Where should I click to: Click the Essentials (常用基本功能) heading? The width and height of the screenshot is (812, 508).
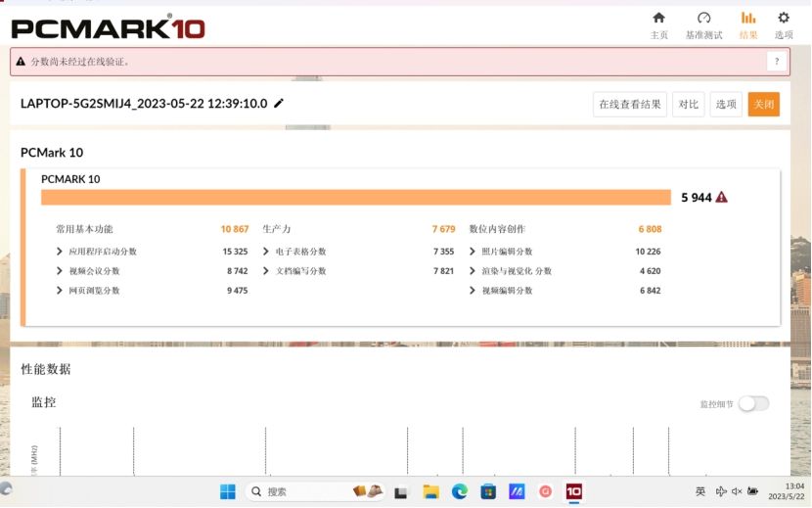[x=84, y=229]
